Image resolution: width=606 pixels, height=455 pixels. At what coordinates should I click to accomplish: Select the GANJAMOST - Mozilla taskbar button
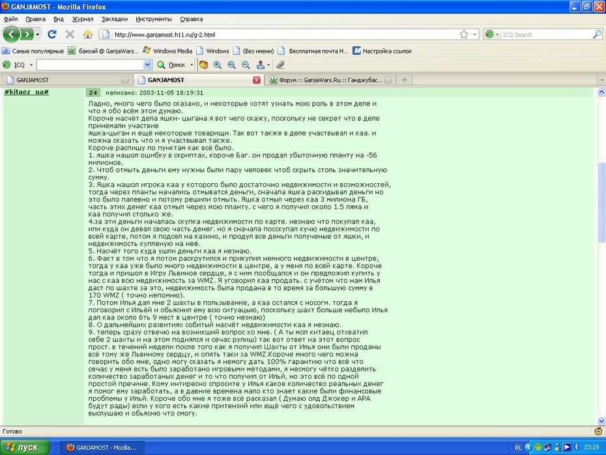click(102, 447)
